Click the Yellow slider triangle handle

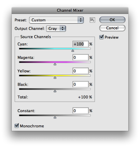[55, 78]
